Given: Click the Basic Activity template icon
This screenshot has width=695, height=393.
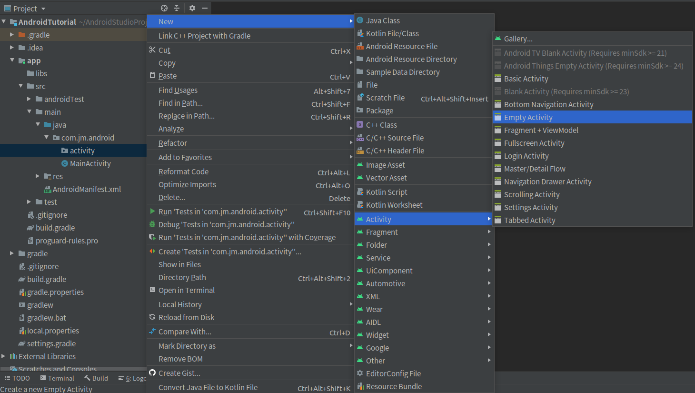Looking at the screenshot, I should click(x=498, y=79).
